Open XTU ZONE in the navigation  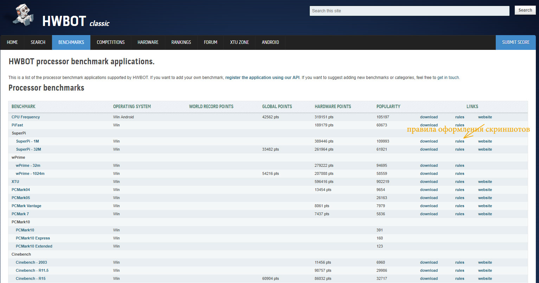coord(239,42)
